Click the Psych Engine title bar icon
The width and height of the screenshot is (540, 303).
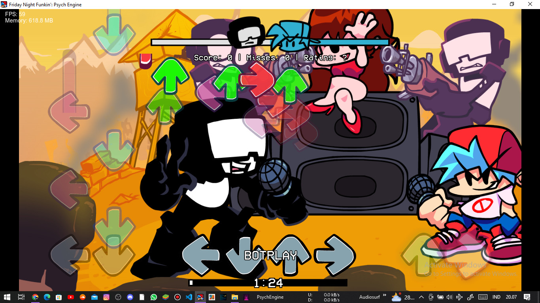pyautogui.click(x=4, y=4)
